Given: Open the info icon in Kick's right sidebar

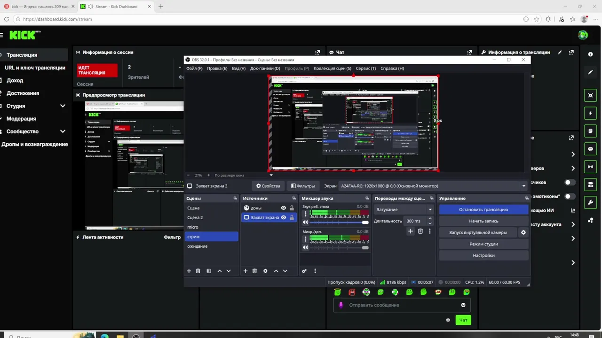Looking at the screenshot, I should pyautogui.click(x=590, y=54).
